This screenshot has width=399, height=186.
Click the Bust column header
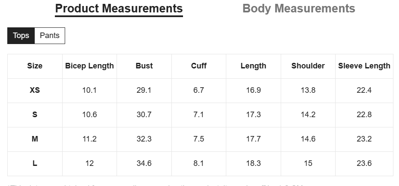(144, 66)
